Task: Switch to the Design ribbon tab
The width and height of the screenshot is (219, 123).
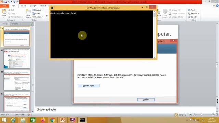Action: [33, 6]
